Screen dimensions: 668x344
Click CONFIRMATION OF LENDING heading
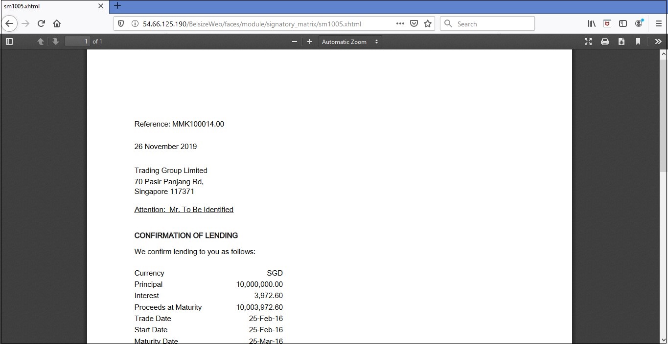coord(186,236)
